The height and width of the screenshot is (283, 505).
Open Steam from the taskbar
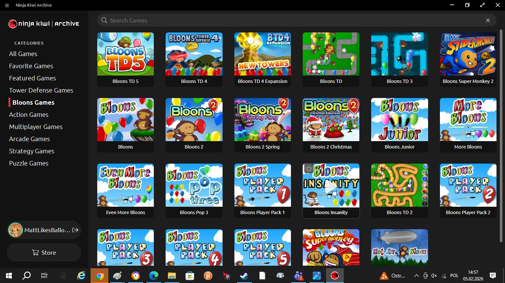point(244,276)
